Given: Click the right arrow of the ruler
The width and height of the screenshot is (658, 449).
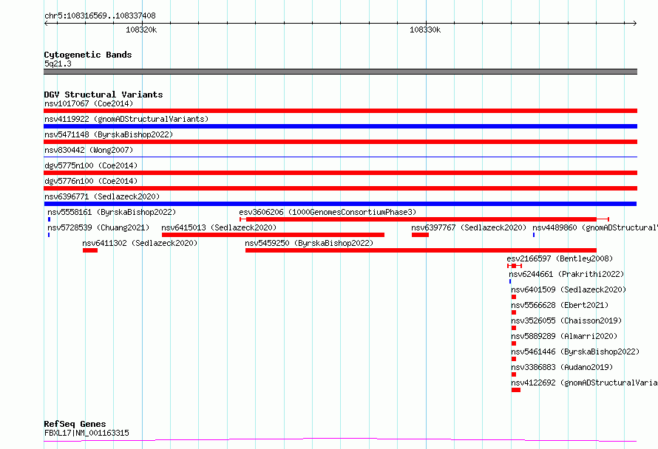Looking at the screenshot, I should point(635,24).
